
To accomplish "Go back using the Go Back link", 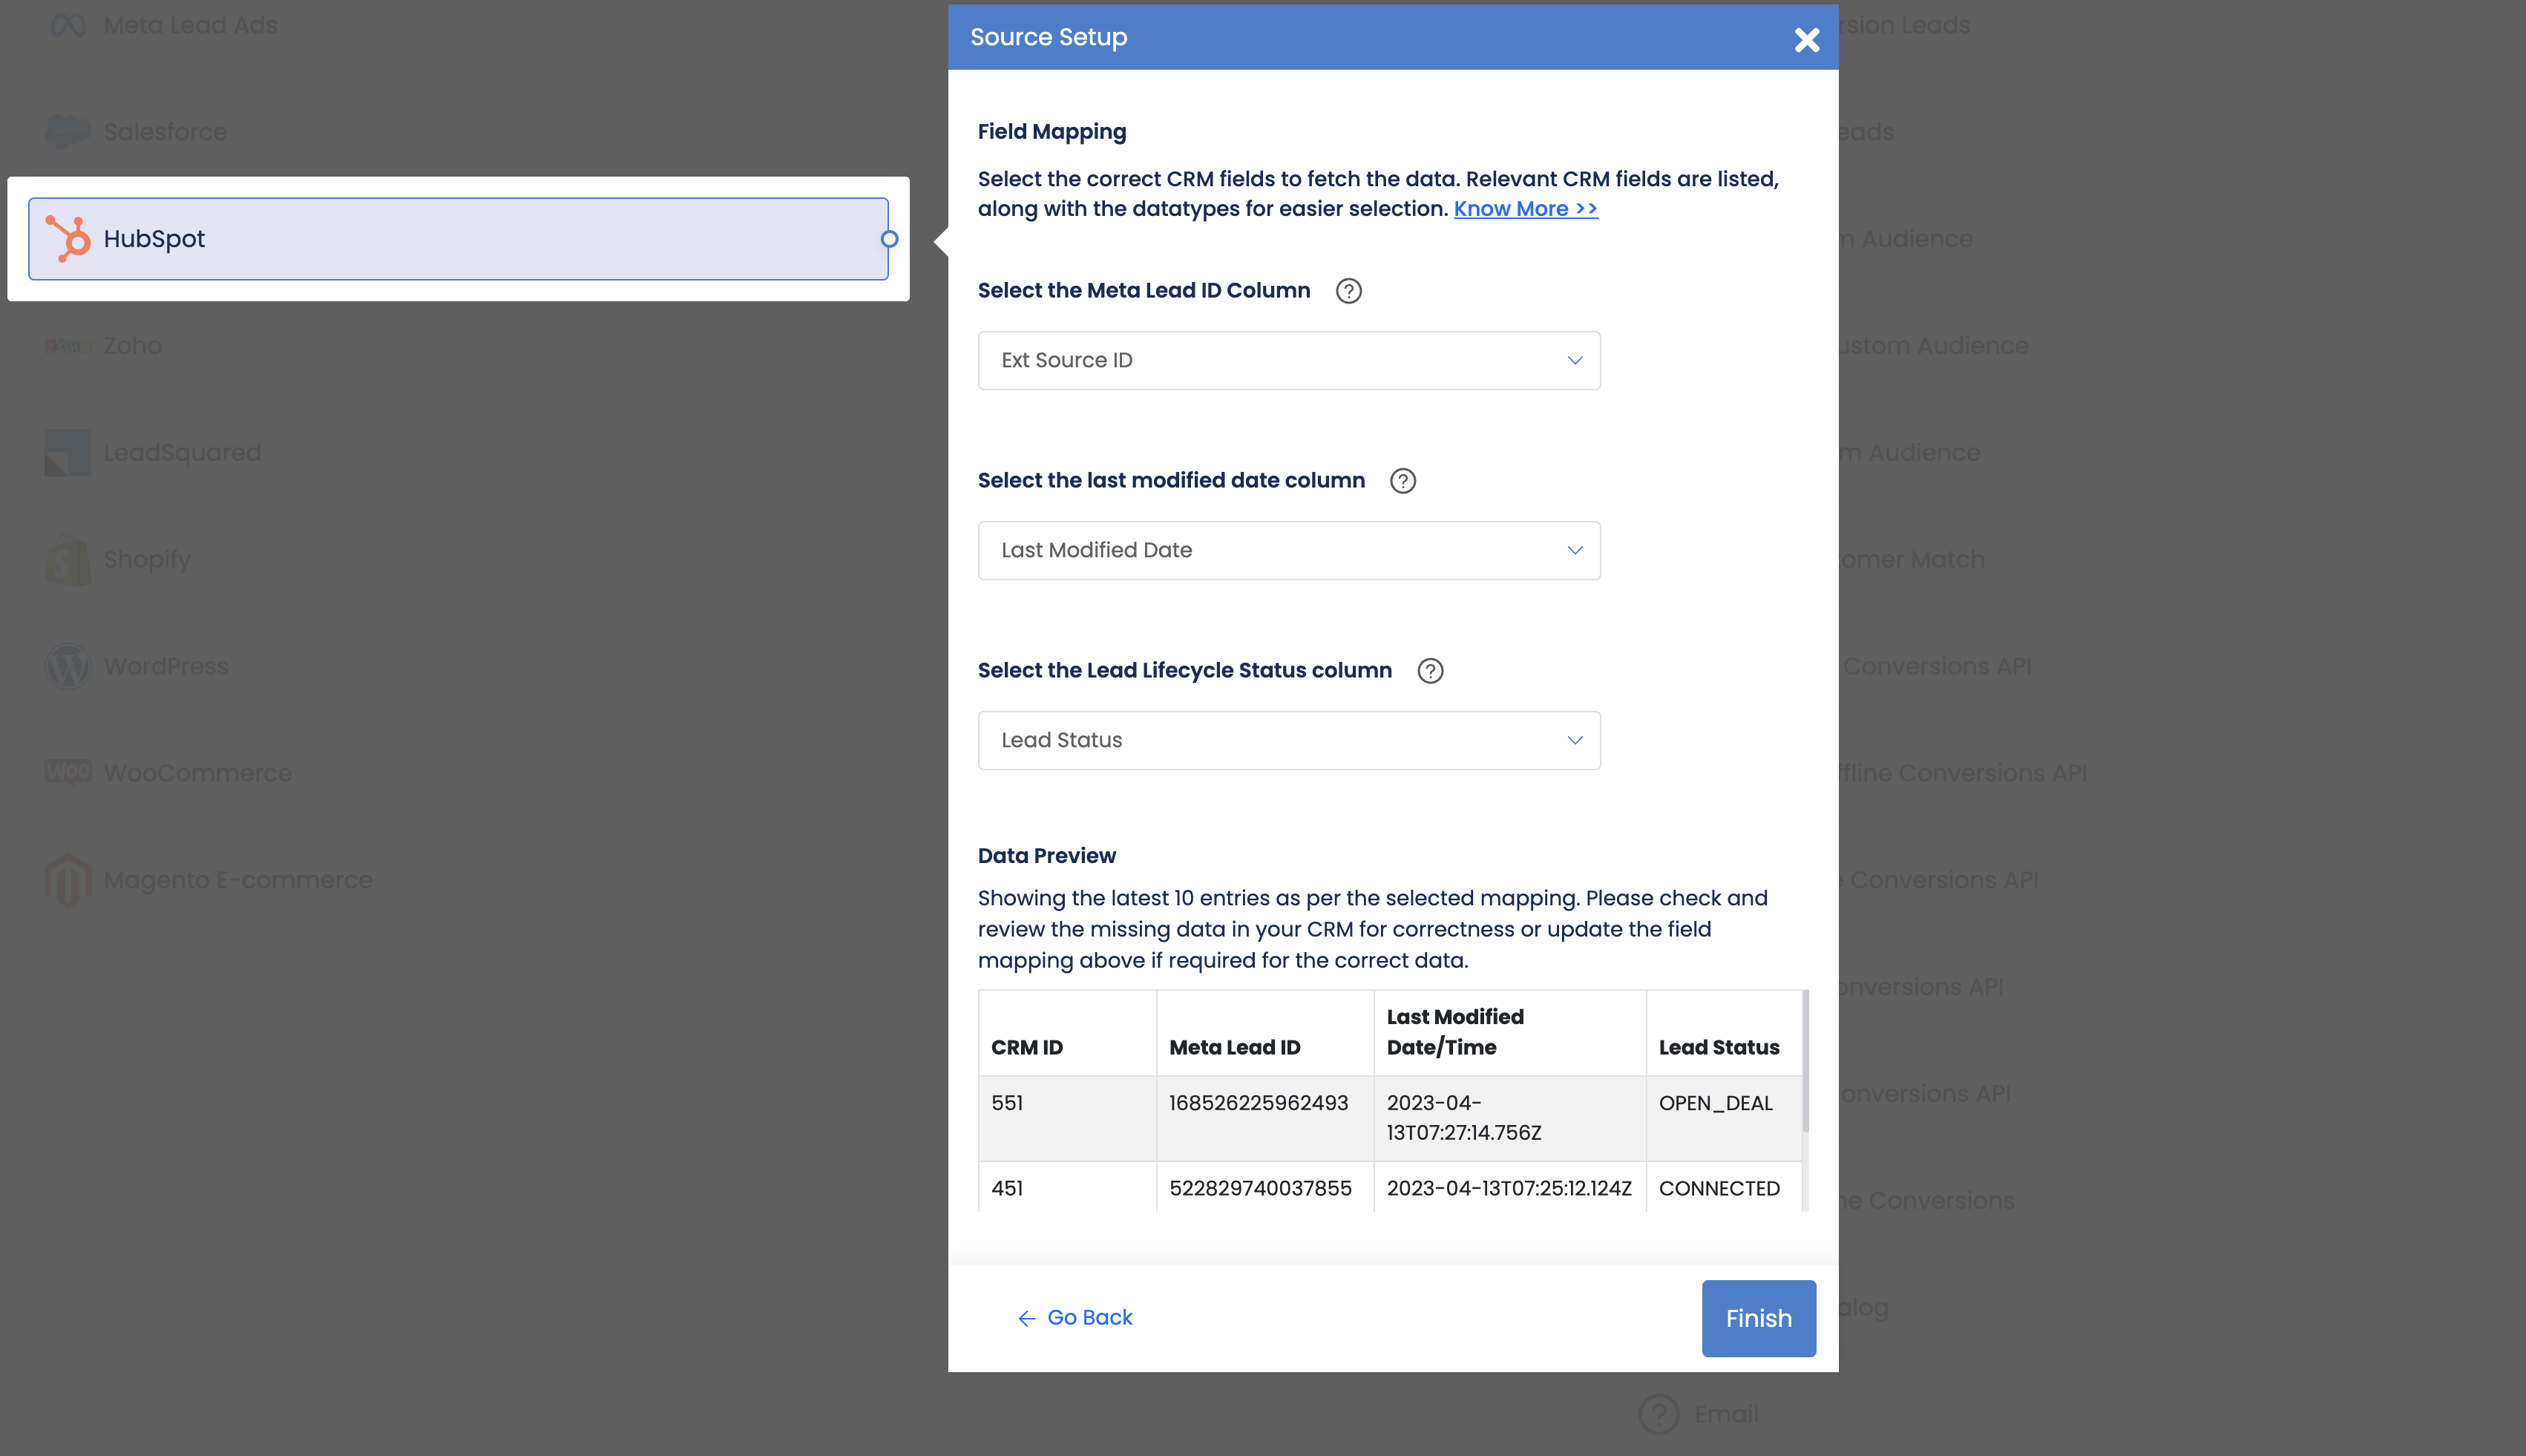I will coord(1075,1318).
